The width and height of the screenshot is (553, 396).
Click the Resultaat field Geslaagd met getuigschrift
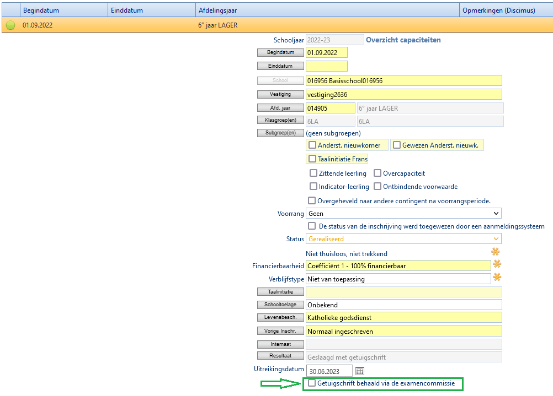(x=404, y=357)
